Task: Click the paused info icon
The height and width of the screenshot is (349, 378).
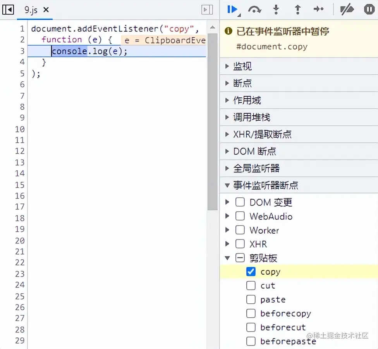Action: (228, 31)
